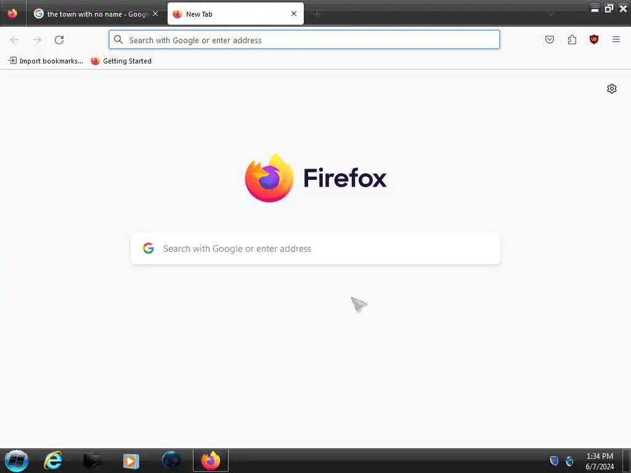
Task: Open the blue circular tray icon
Action: 569,461
